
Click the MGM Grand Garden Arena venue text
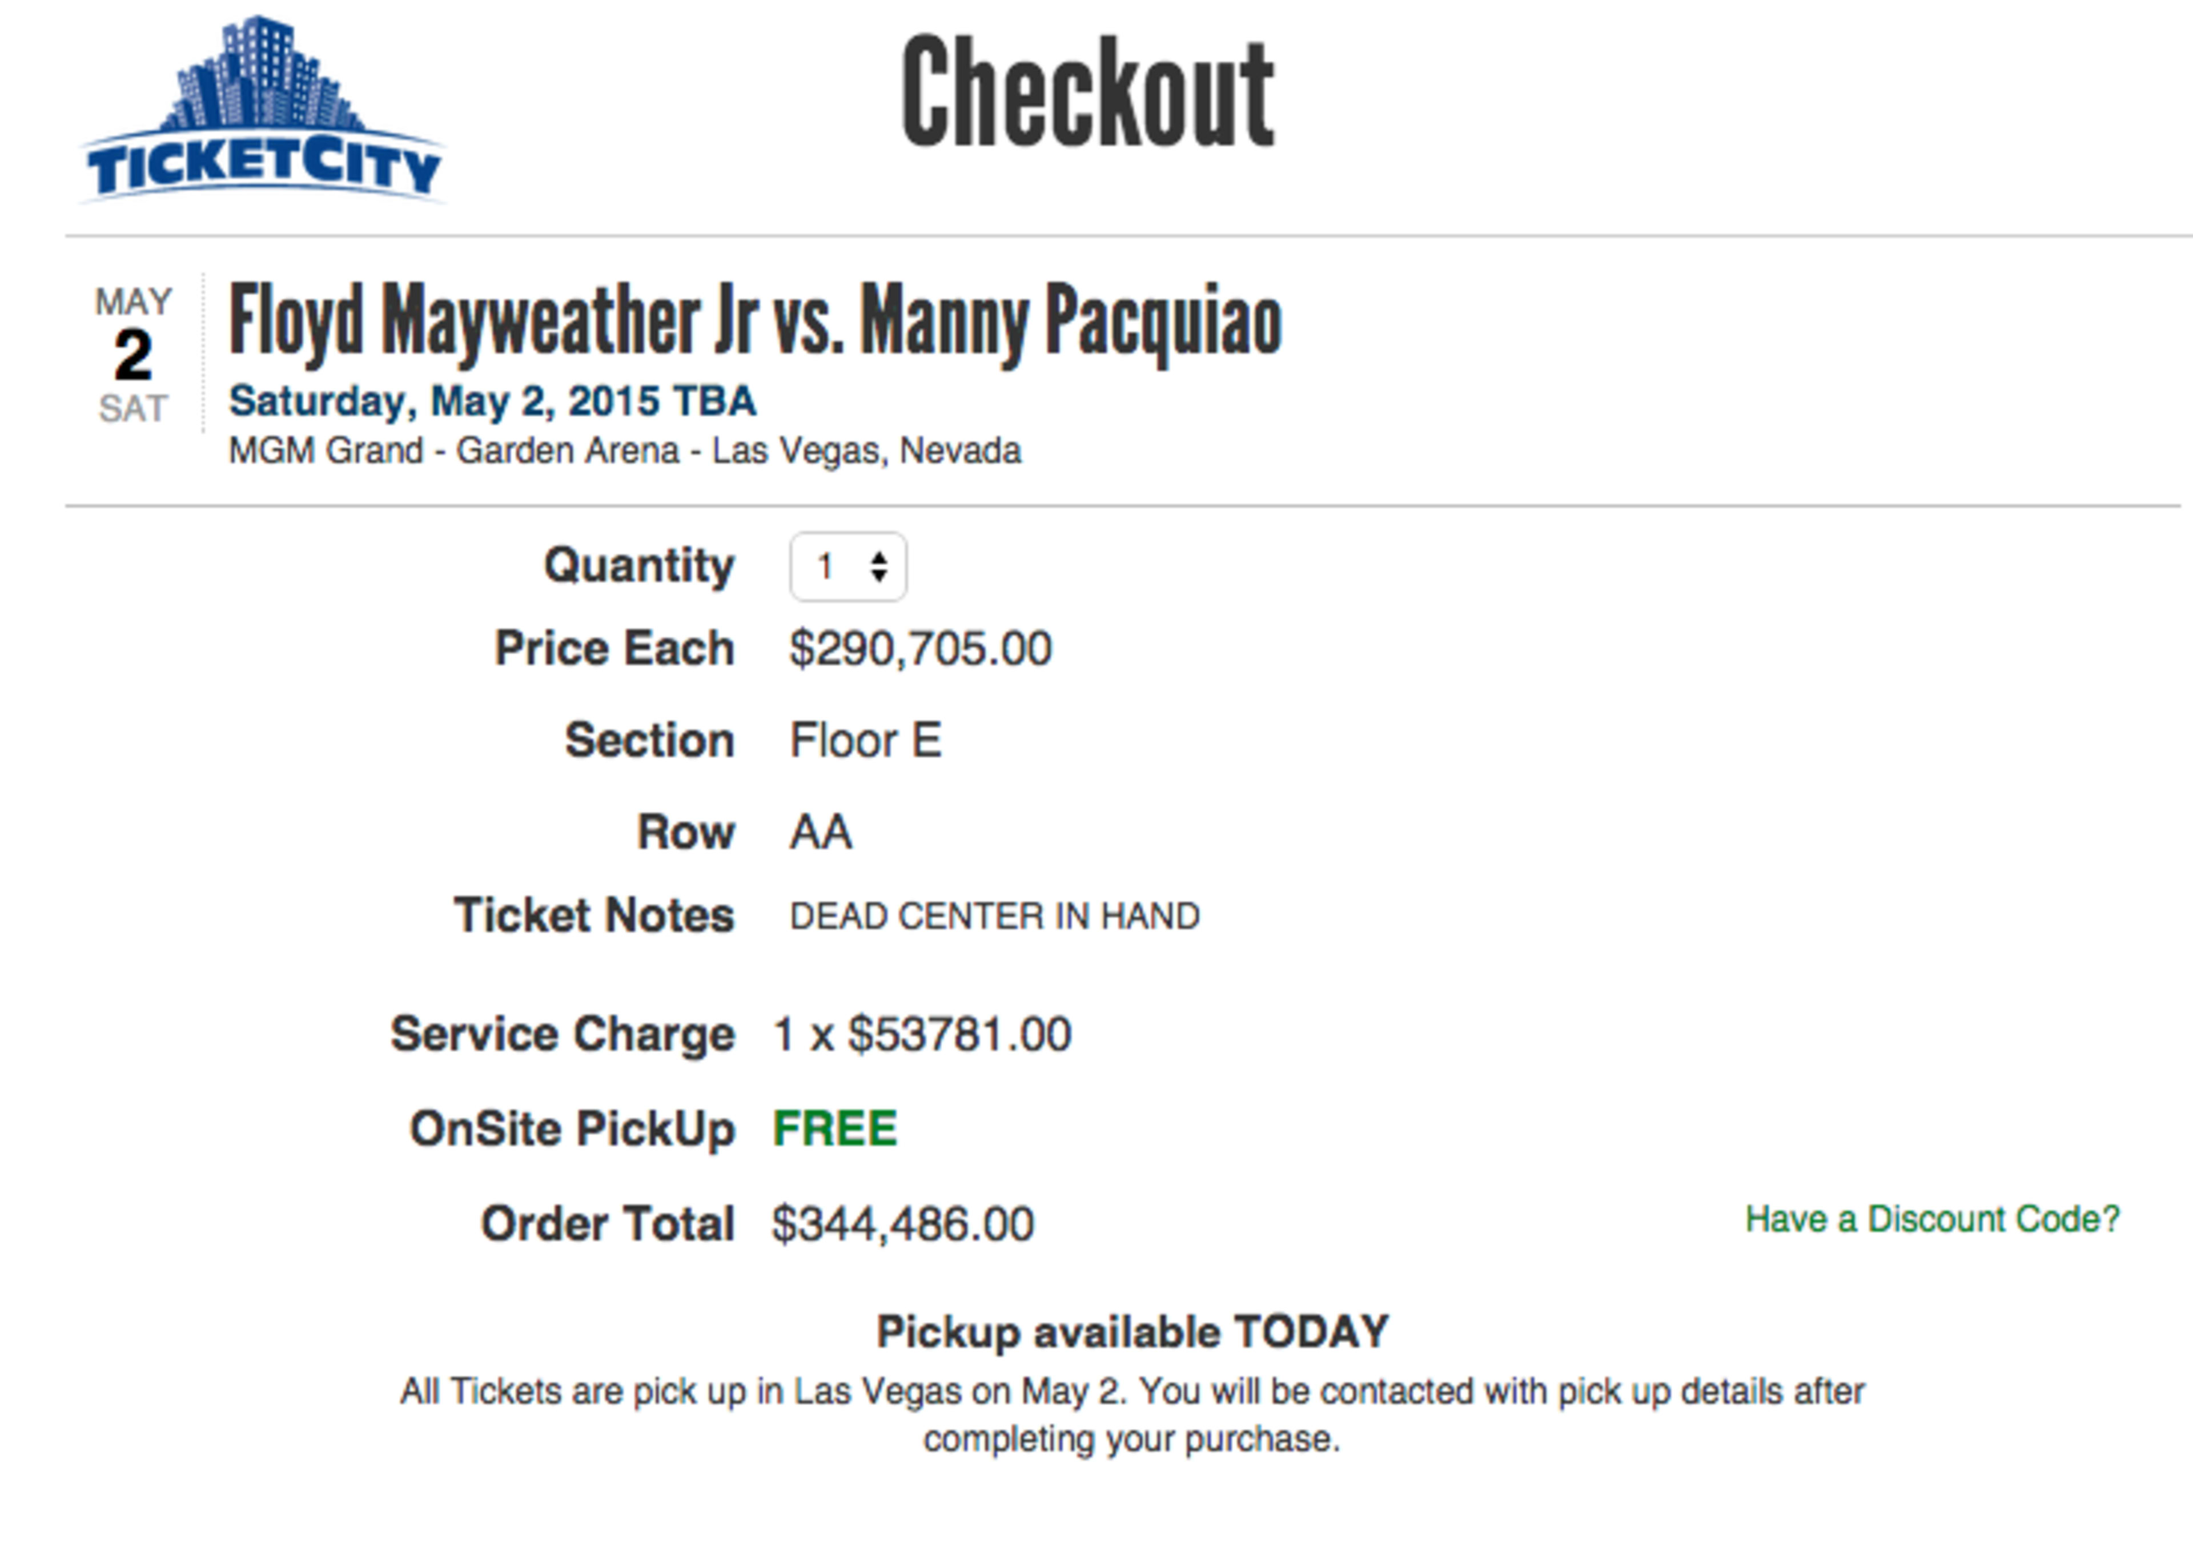pos(624,450)
